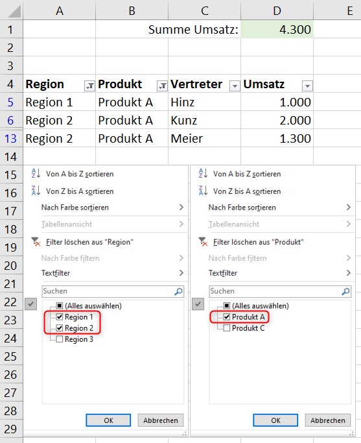Confirm Region filter with OK button

pos(108,420)
